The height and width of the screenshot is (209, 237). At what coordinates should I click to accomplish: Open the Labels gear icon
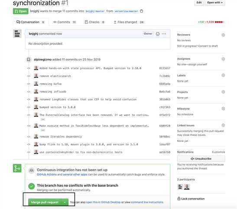point(223,75)
